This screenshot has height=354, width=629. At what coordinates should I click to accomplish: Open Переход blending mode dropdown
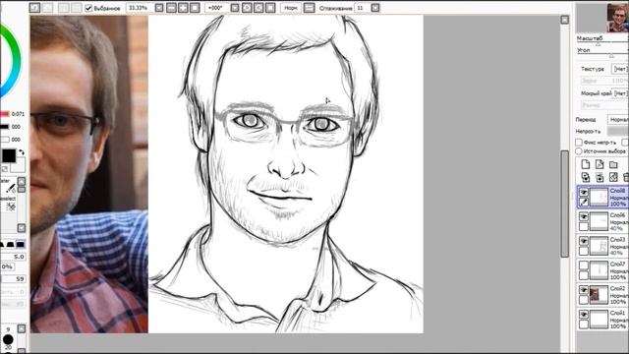[618, 120]
